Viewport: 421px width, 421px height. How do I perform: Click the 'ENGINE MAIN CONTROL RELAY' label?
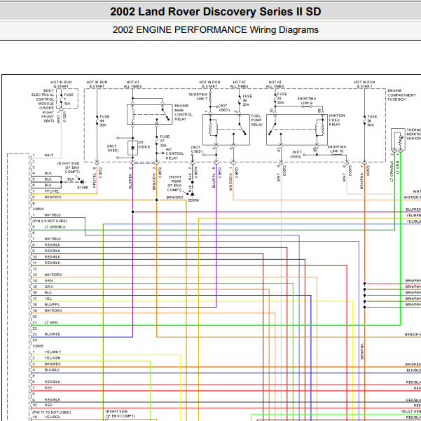[x=184, y=112]
